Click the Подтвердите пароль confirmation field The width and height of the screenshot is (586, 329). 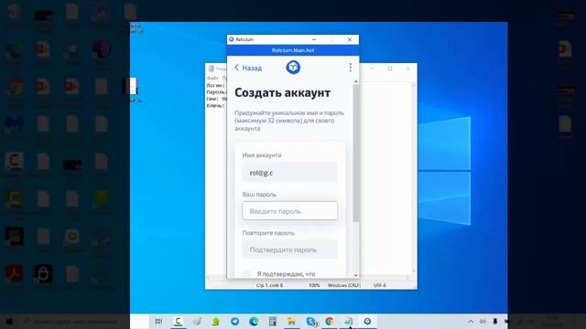[289, 249]
